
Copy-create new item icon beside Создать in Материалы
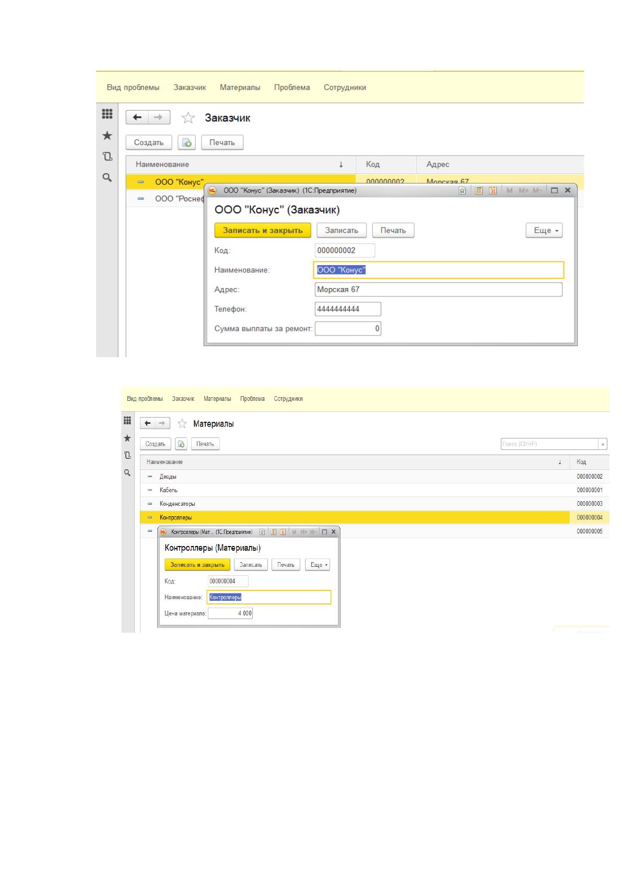(x=181, y=444)
